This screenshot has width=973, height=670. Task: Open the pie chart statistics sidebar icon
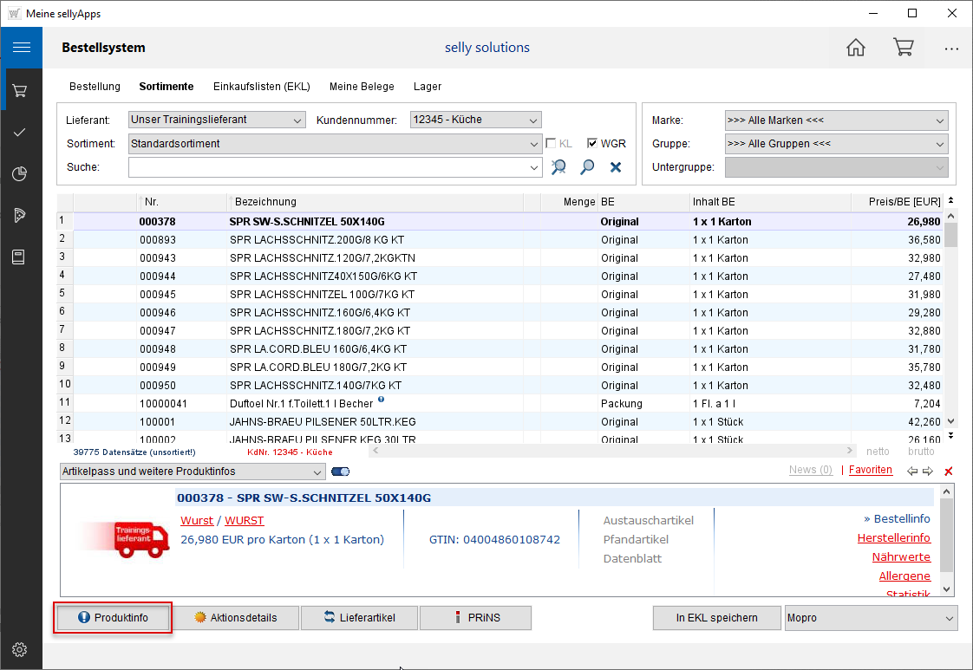click(x=20, y=174)
